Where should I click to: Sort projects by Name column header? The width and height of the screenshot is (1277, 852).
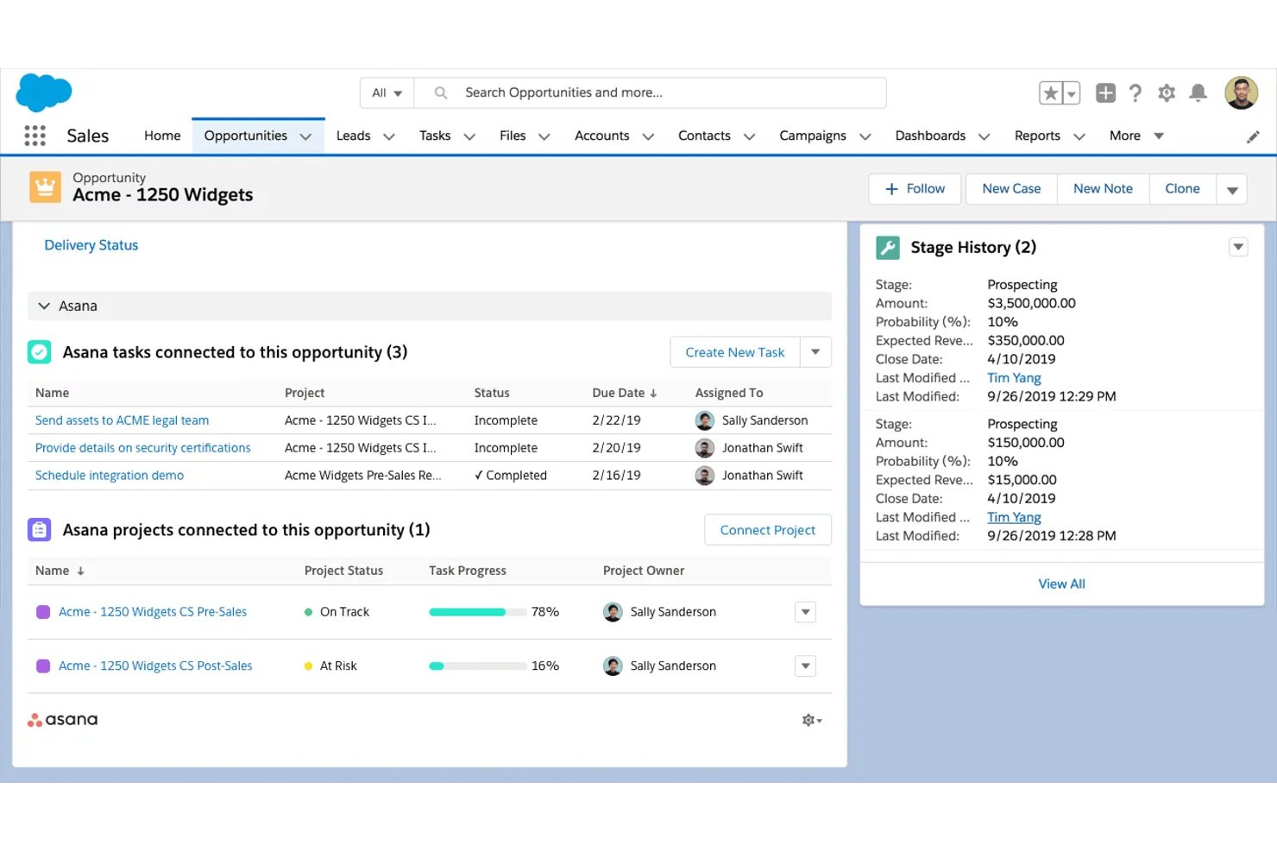coord(60,571)
